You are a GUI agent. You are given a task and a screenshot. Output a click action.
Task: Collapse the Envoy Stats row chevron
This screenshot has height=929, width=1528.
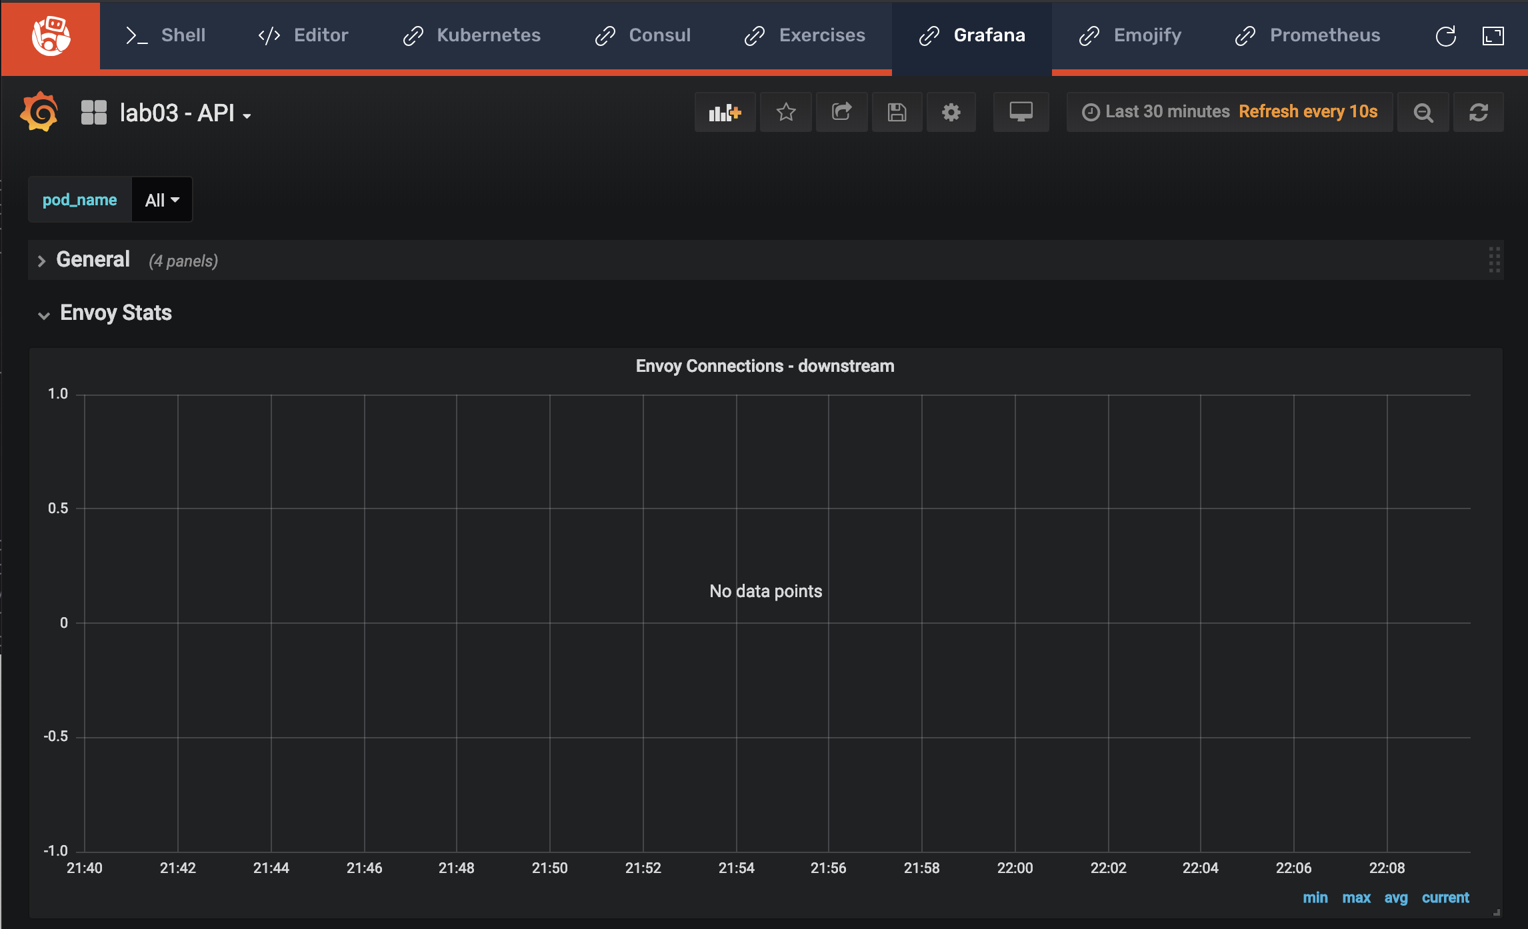pyautogui.click(x=44, y=315)
